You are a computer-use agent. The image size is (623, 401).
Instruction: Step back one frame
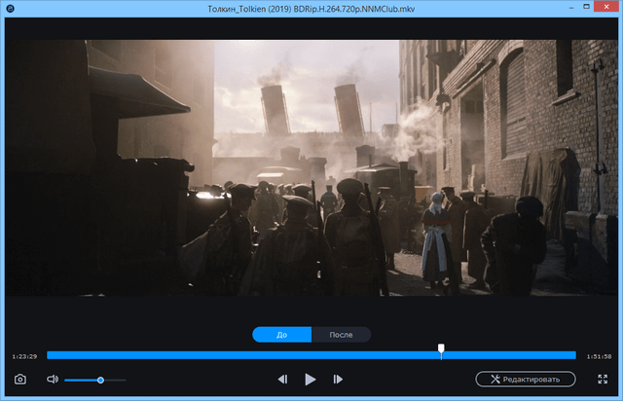tap(282, 380)
